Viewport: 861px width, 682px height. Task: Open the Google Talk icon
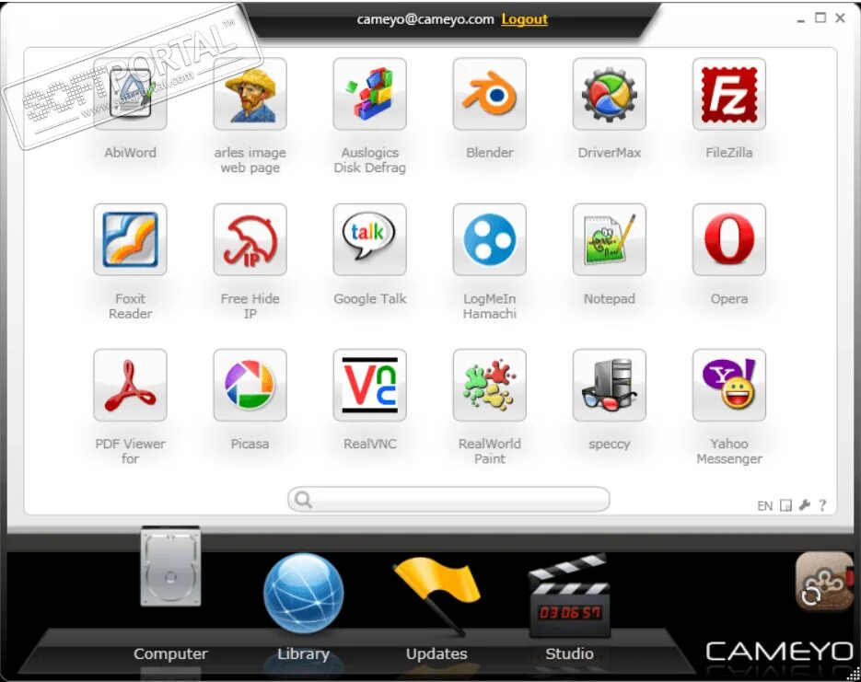point(369,239)
